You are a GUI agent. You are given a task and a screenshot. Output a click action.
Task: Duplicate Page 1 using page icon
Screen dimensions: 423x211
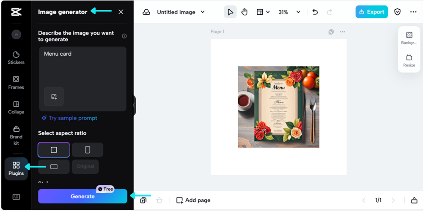[x=331, y=32]
